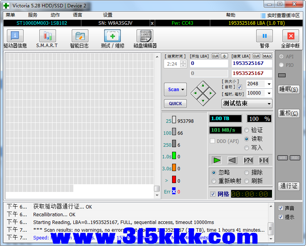Start scan with green play arrow

[216, 160]
